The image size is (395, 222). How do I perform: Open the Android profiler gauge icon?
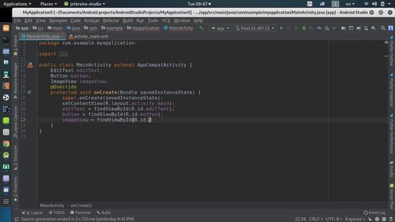pos(319,28)
